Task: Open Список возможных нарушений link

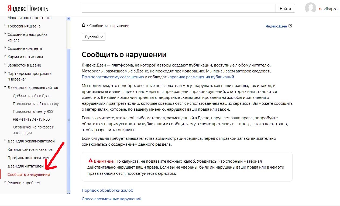Action: [x=111, y=199]
